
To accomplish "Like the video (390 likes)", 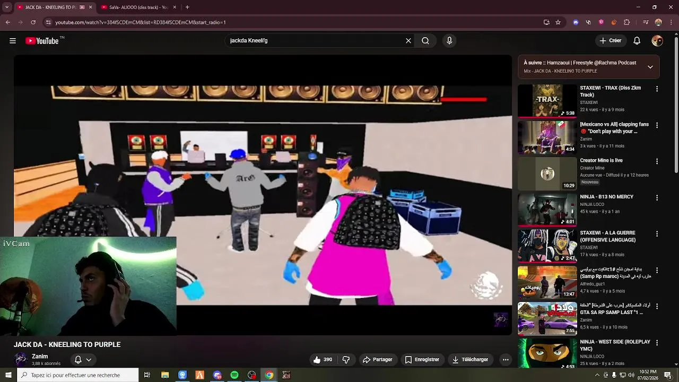I will click(323, 359).
